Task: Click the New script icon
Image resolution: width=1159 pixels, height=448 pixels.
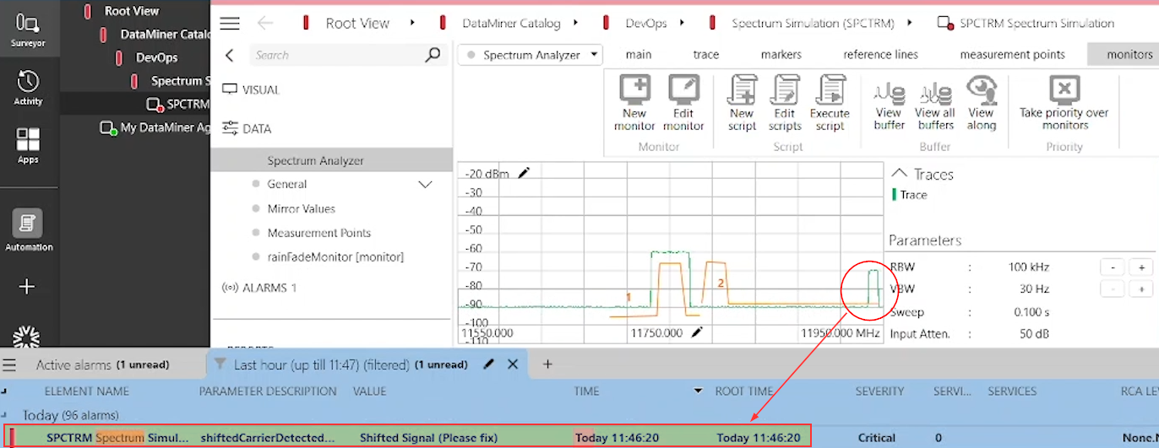Action: point(742,89)
